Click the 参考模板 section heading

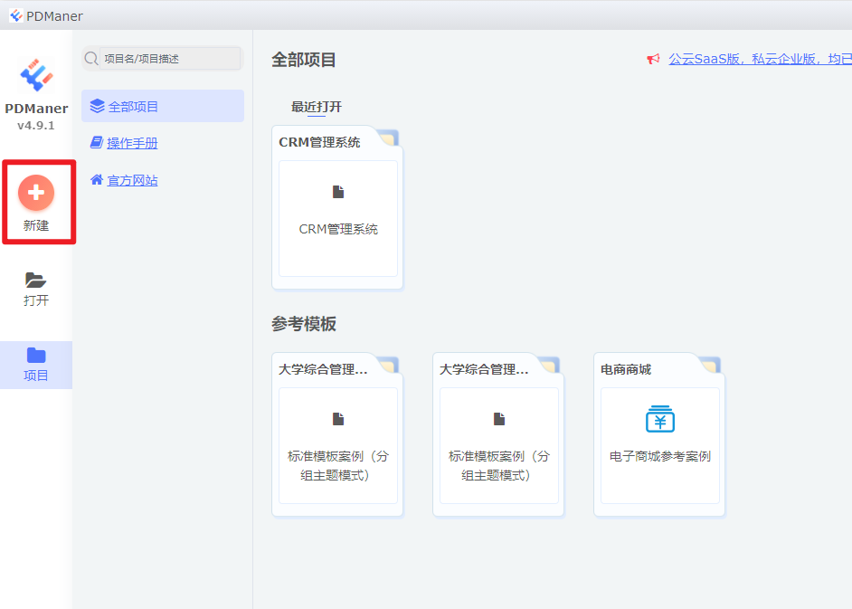(x=304, y=324)
